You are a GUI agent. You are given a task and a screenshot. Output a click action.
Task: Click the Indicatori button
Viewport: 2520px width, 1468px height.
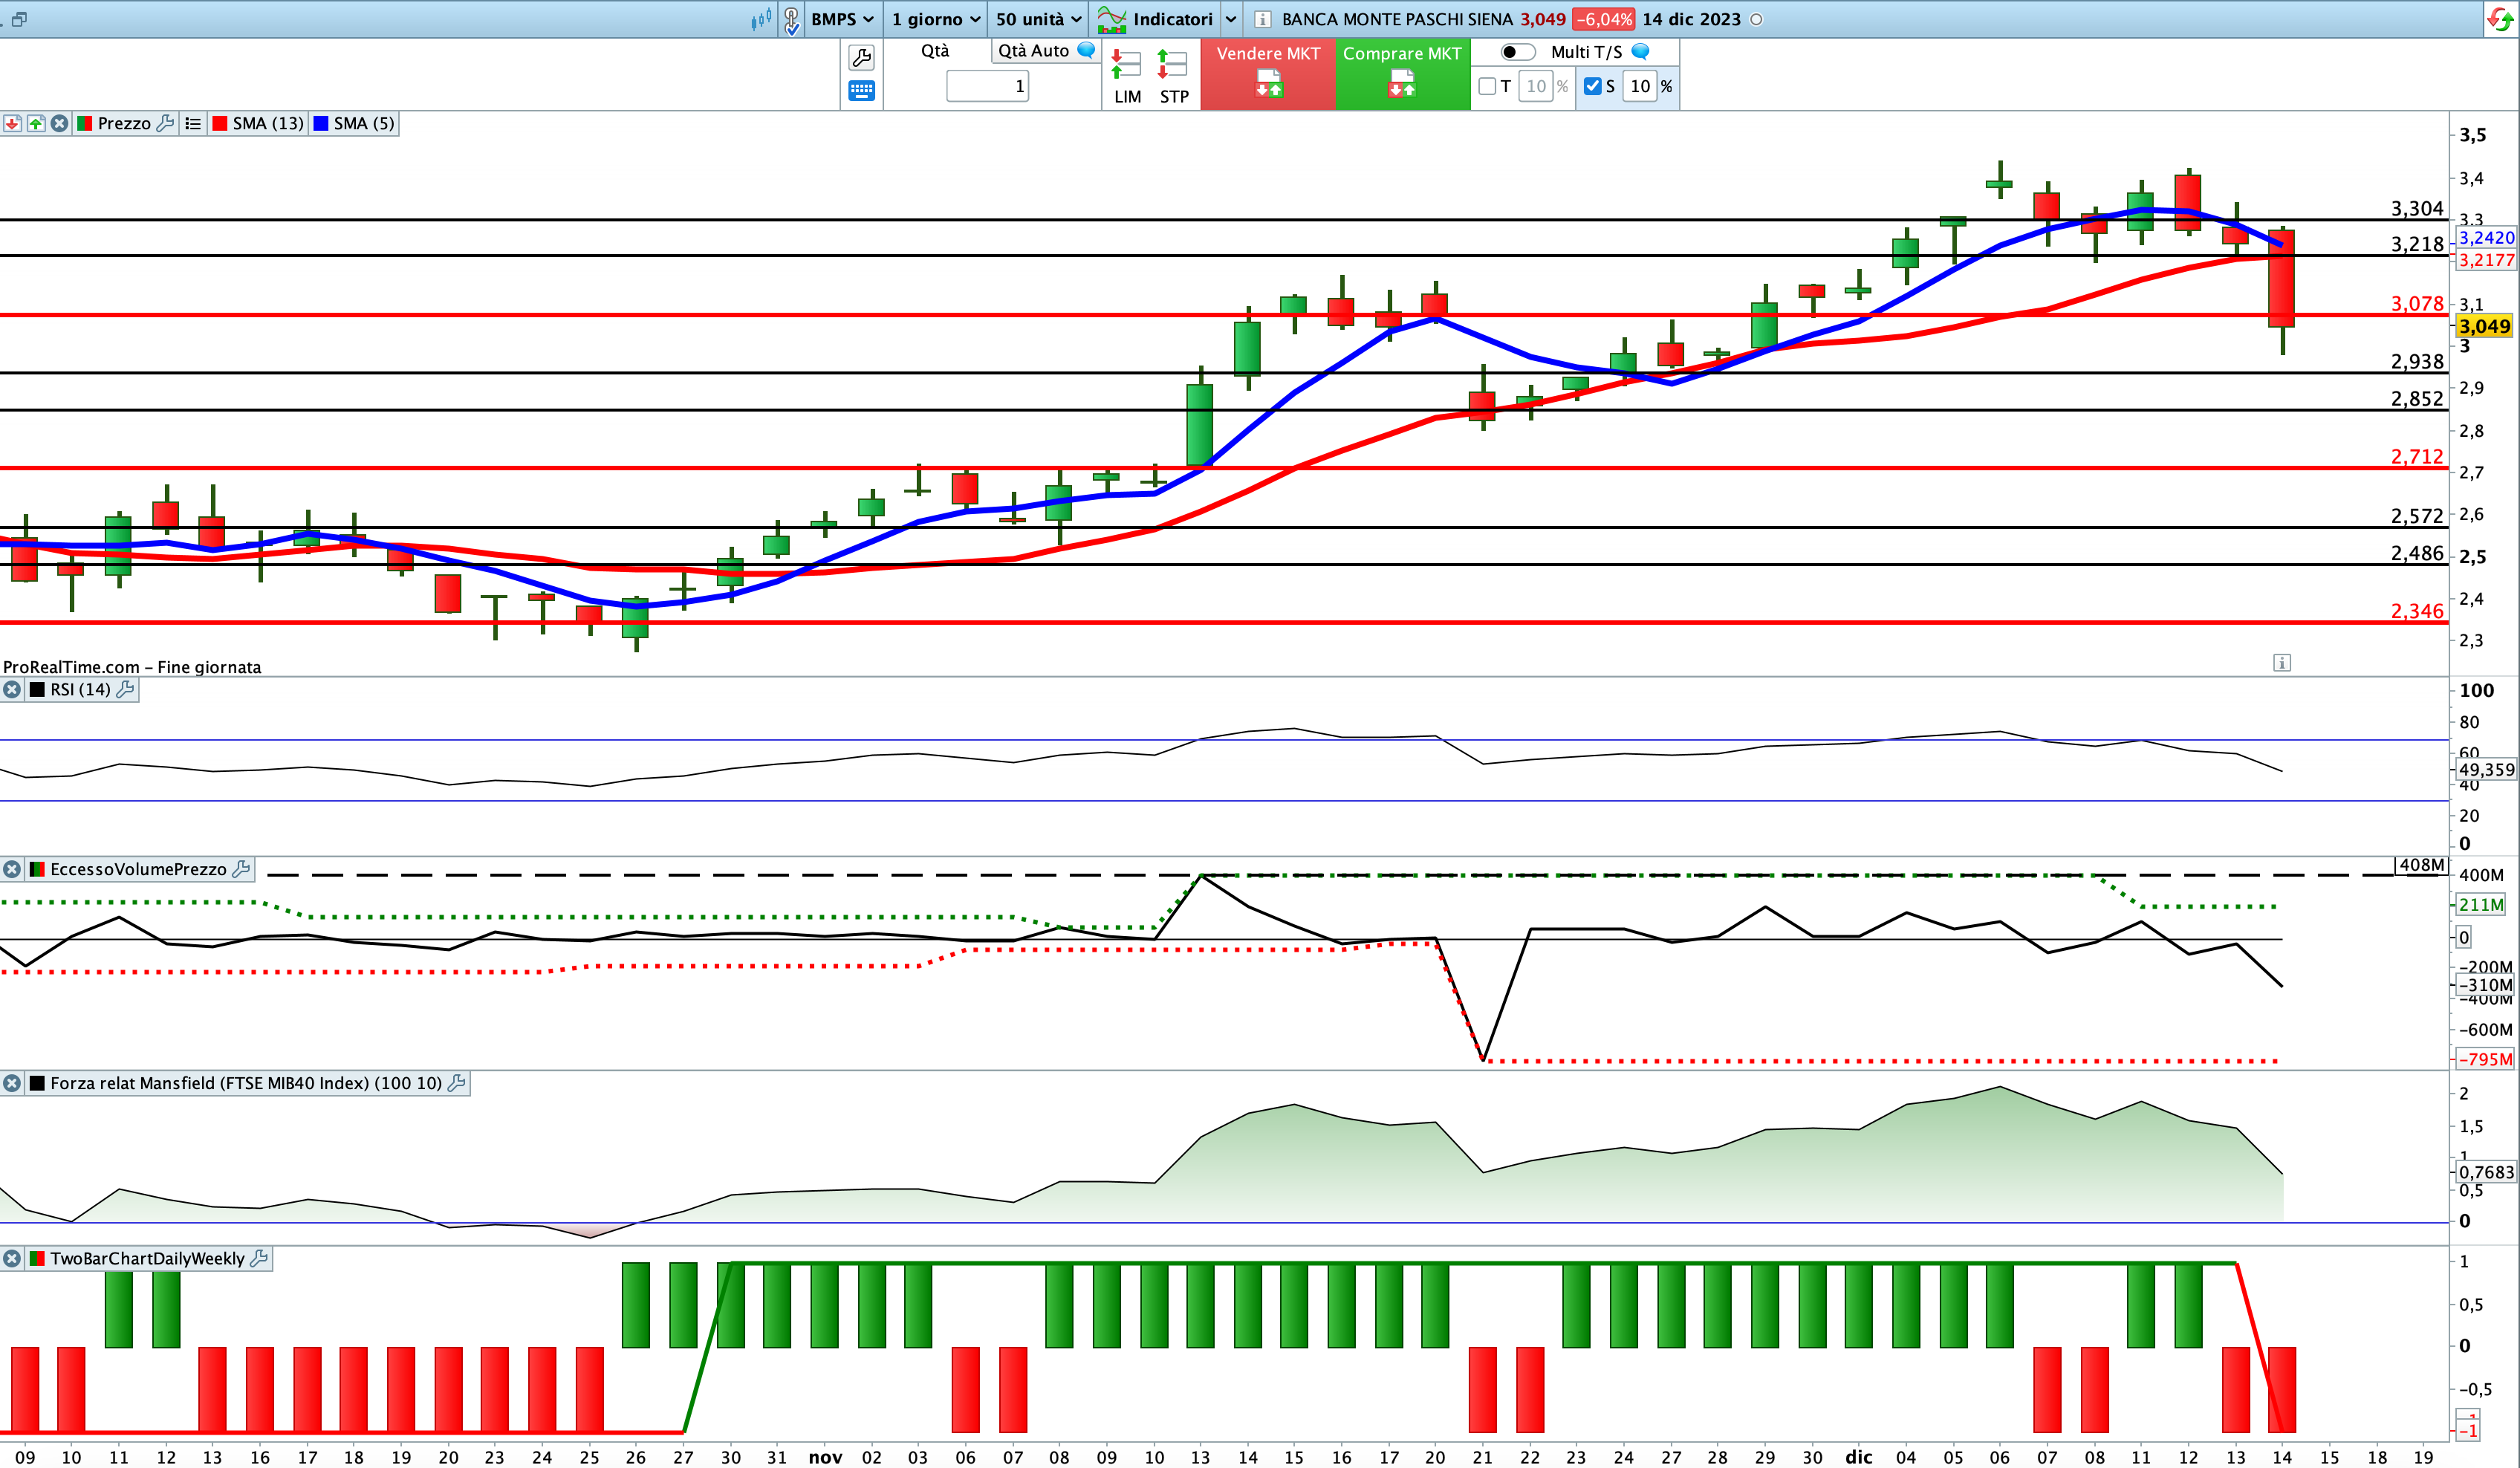pyautogui.click(x=1155, y=19)
